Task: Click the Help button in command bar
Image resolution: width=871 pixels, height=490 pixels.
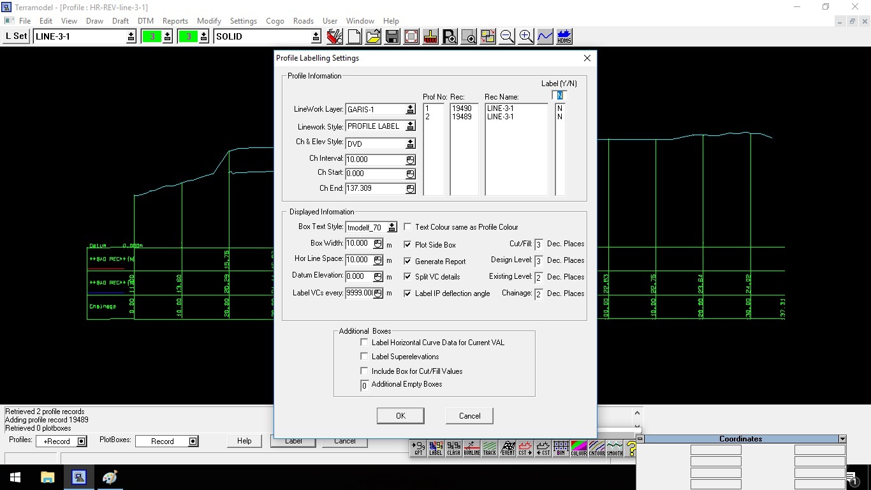Action: 244,441
